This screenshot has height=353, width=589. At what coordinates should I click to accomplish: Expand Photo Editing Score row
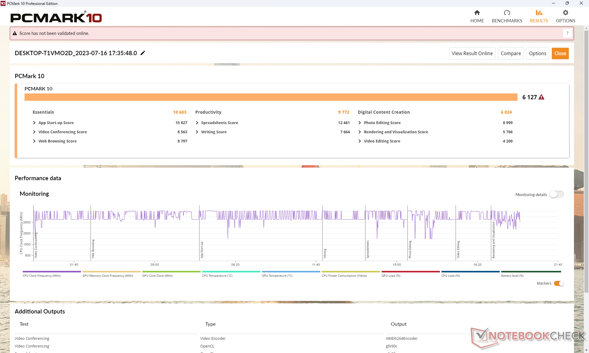pyautogui.click(x=360, y=123)
